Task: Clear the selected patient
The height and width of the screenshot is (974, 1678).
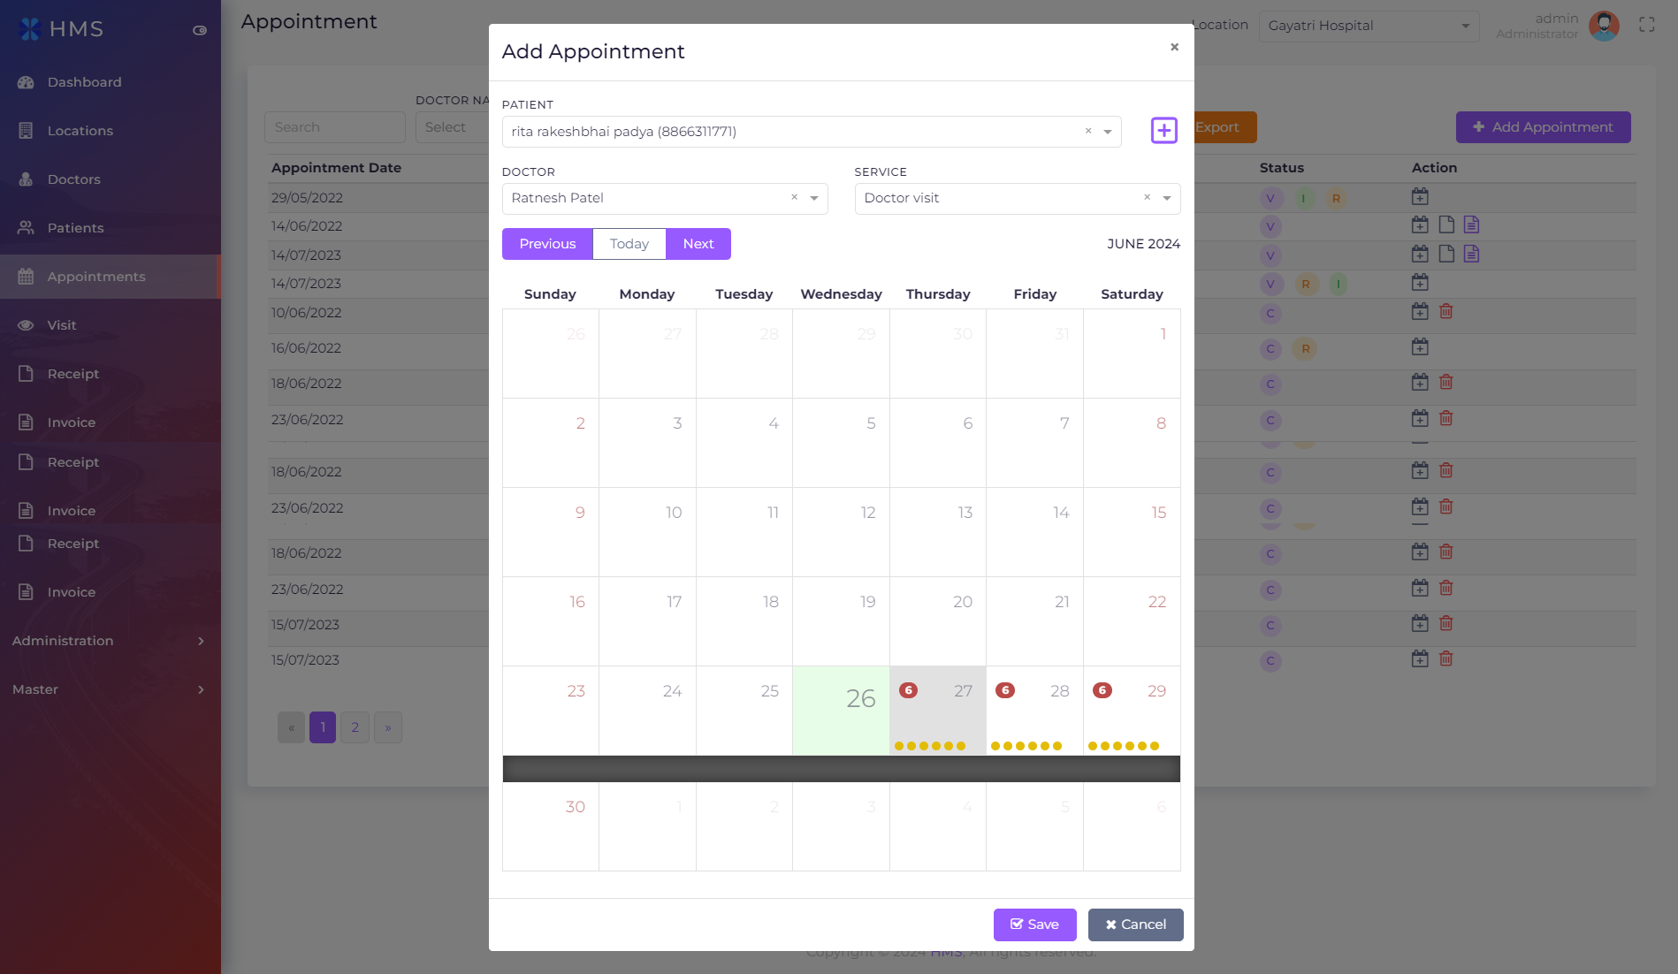Action: [1088, 131]
